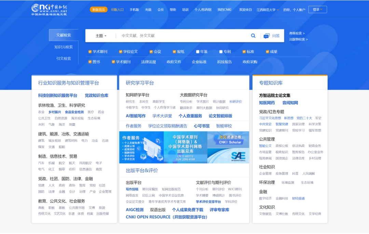This screenshot has height=234, width=369.
Task: Click 新版首页 in top navigation
Action: tap(99, 10)
